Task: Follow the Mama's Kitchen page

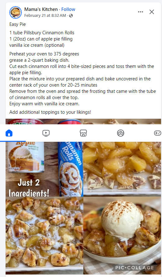Action: point(68,9)
